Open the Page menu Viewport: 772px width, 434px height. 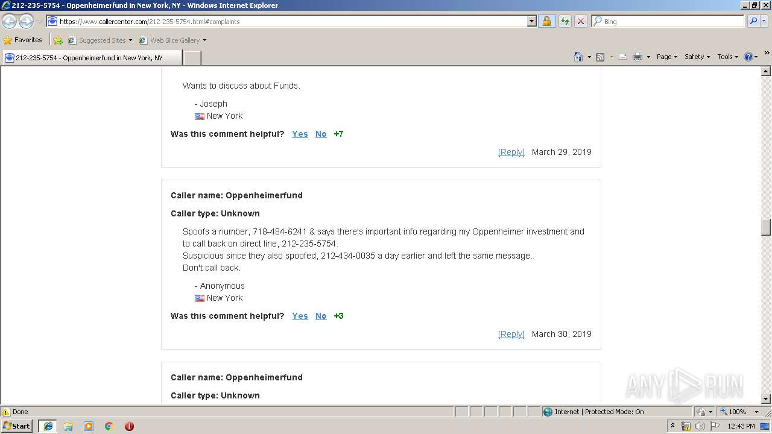tap(667, 57)
